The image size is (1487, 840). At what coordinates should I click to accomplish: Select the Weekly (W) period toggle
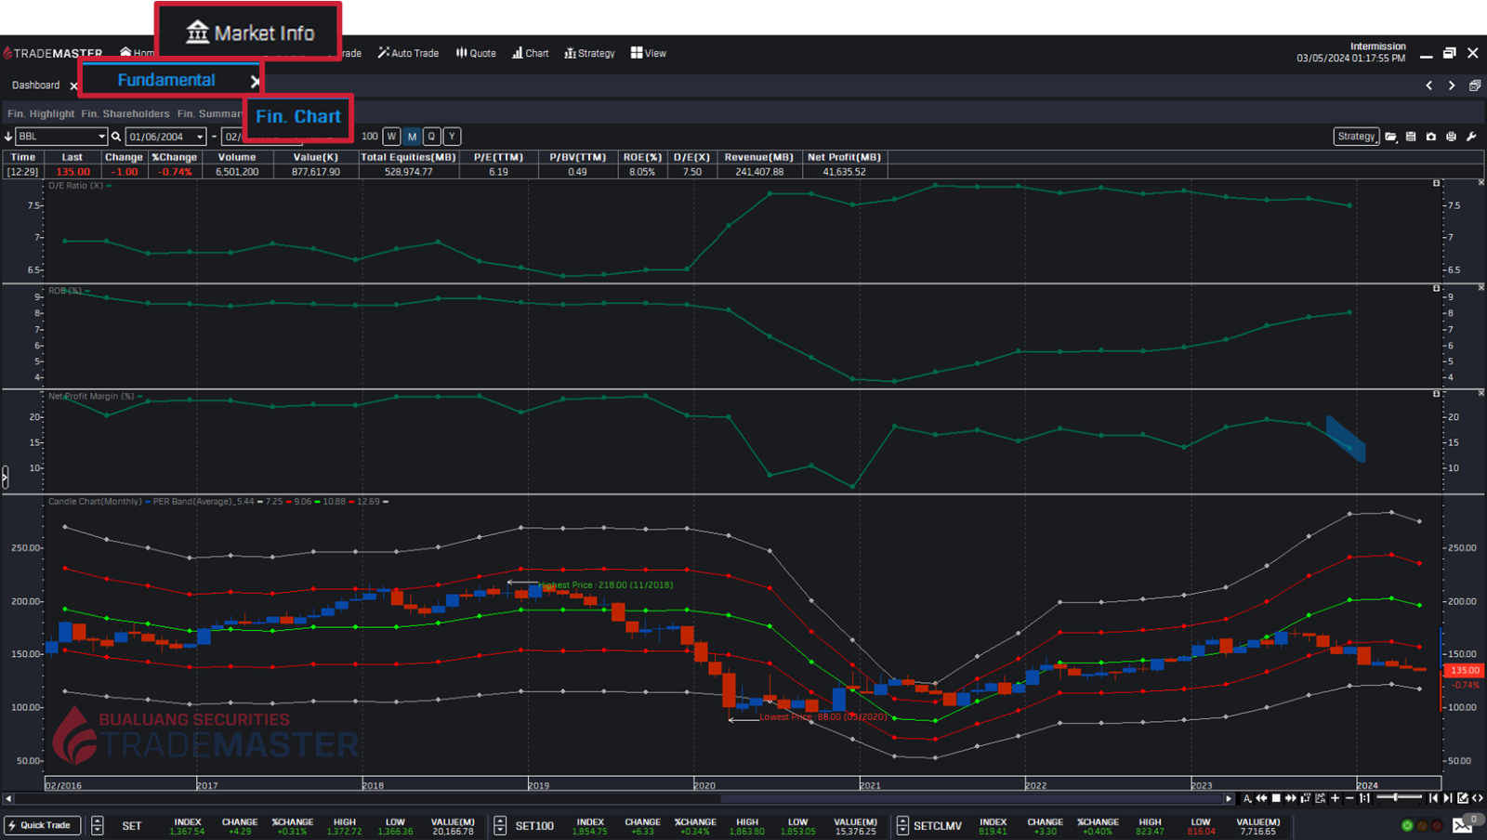pos(391,137)
